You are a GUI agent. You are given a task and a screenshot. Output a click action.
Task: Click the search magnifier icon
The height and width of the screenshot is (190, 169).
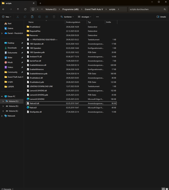point(165,9)
